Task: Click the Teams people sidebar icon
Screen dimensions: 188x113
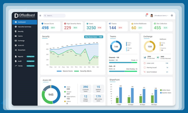Action: click(16, 36)
